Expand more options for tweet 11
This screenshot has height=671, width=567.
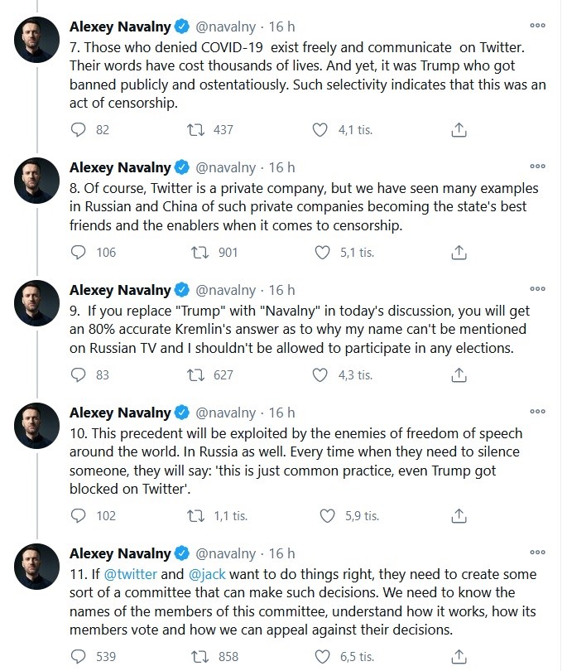(x=538, y=553)
